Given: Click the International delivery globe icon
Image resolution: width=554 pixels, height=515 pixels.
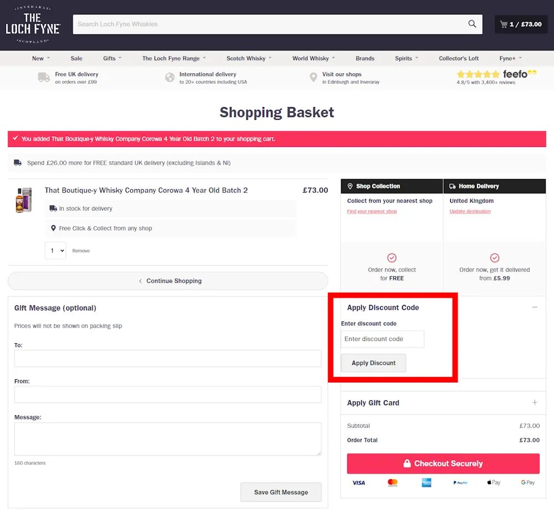Looking at the screenshot, I should (x=170, y=77).
